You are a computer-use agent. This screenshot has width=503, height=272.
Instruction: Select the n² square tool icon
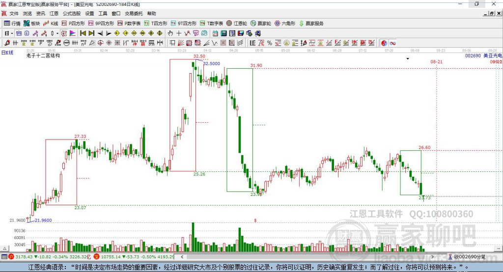click(x=84, y=43)
